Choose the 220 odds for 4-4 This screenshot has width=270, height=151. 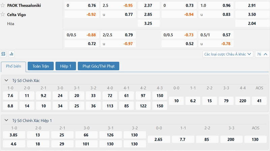click(243, 101)
